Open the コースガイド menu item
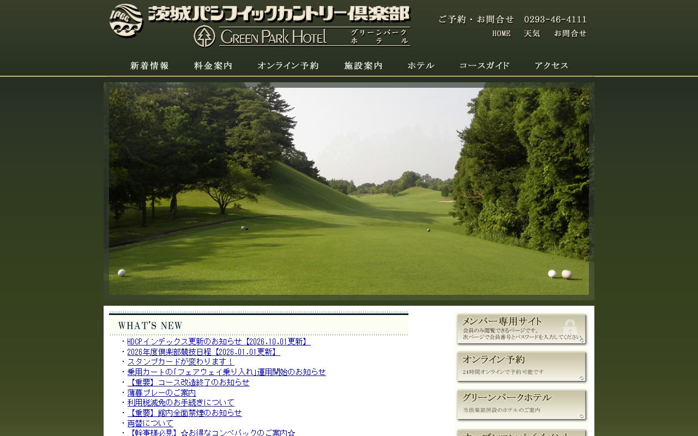 (484, 66)
